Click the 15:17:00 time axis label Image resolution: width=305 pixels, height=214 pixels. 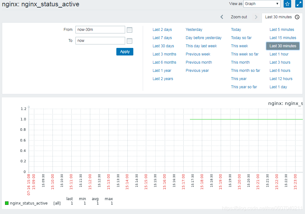click(x=183, y=182)
